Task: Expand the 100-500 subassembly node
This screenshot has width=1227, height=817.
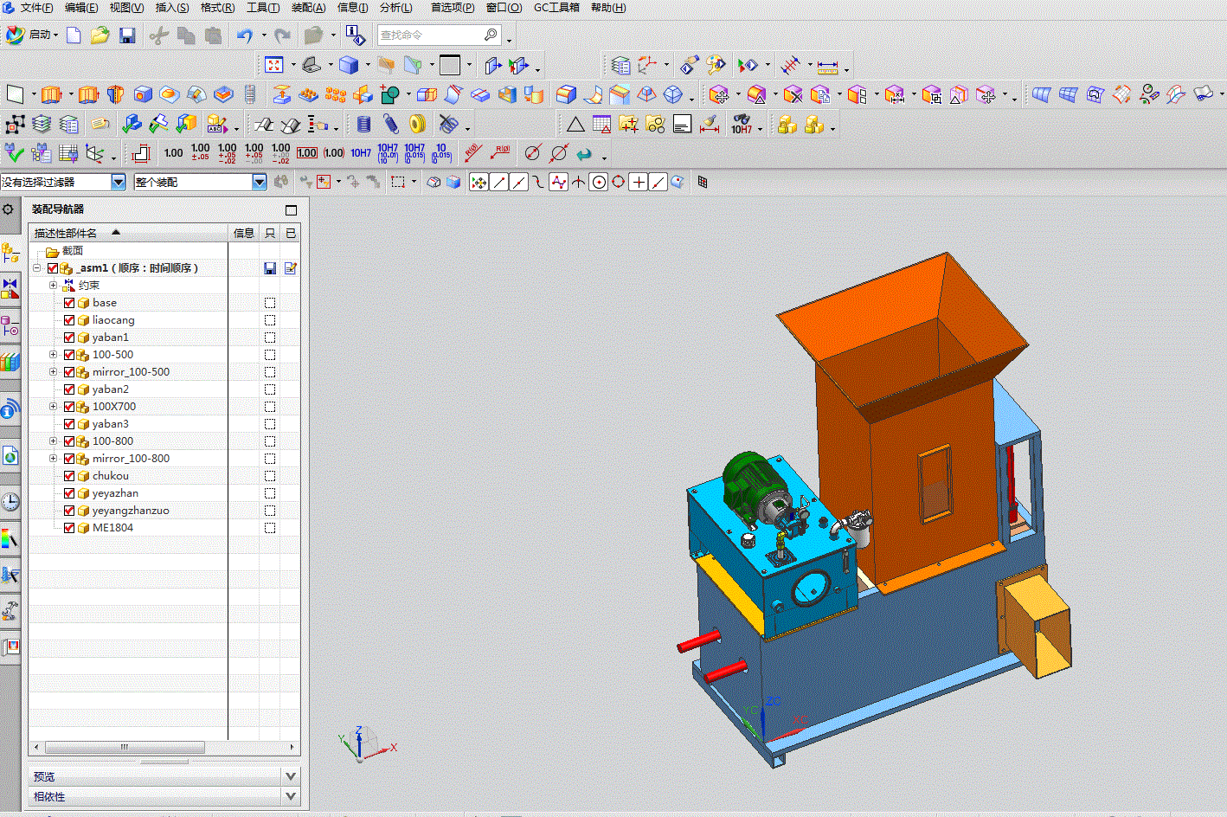Action: tap(54, 355)
